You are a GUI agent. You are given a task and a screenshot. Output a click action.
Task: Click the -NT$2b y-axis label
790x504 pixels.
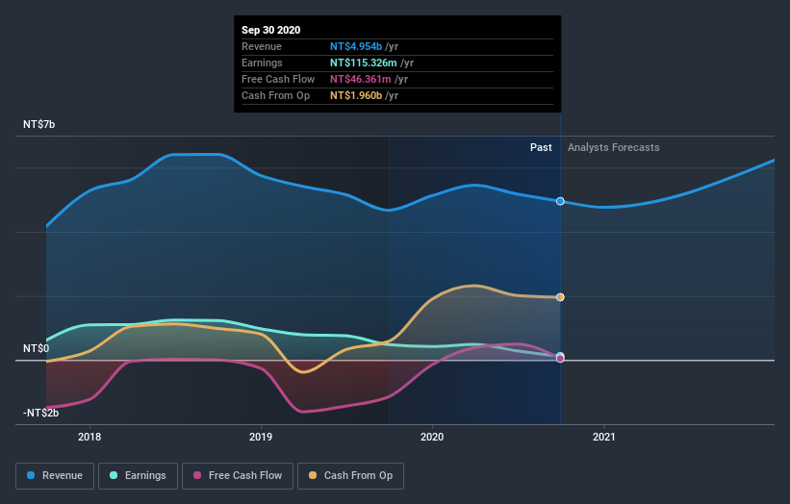(x=40, y=413)
